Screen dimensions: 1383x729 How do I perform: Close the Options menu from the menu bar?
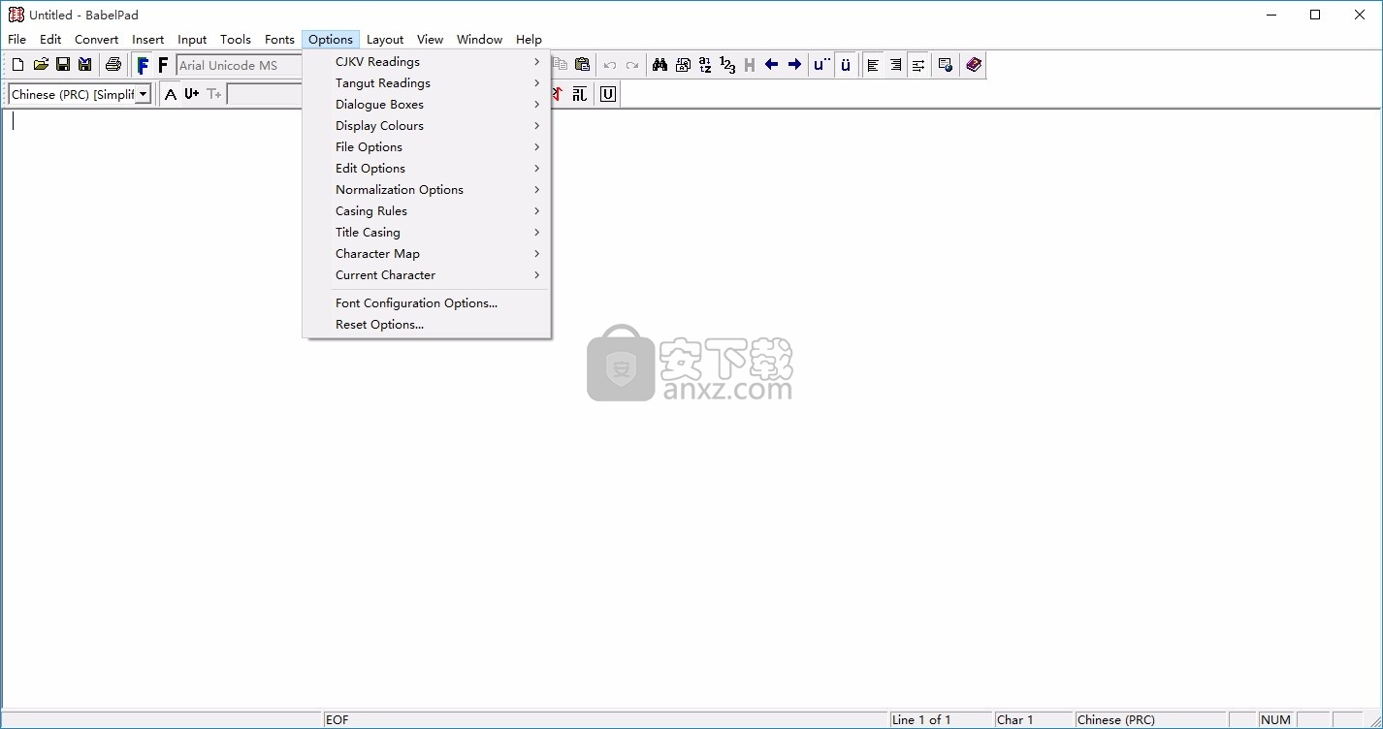[x=331, y=40]
